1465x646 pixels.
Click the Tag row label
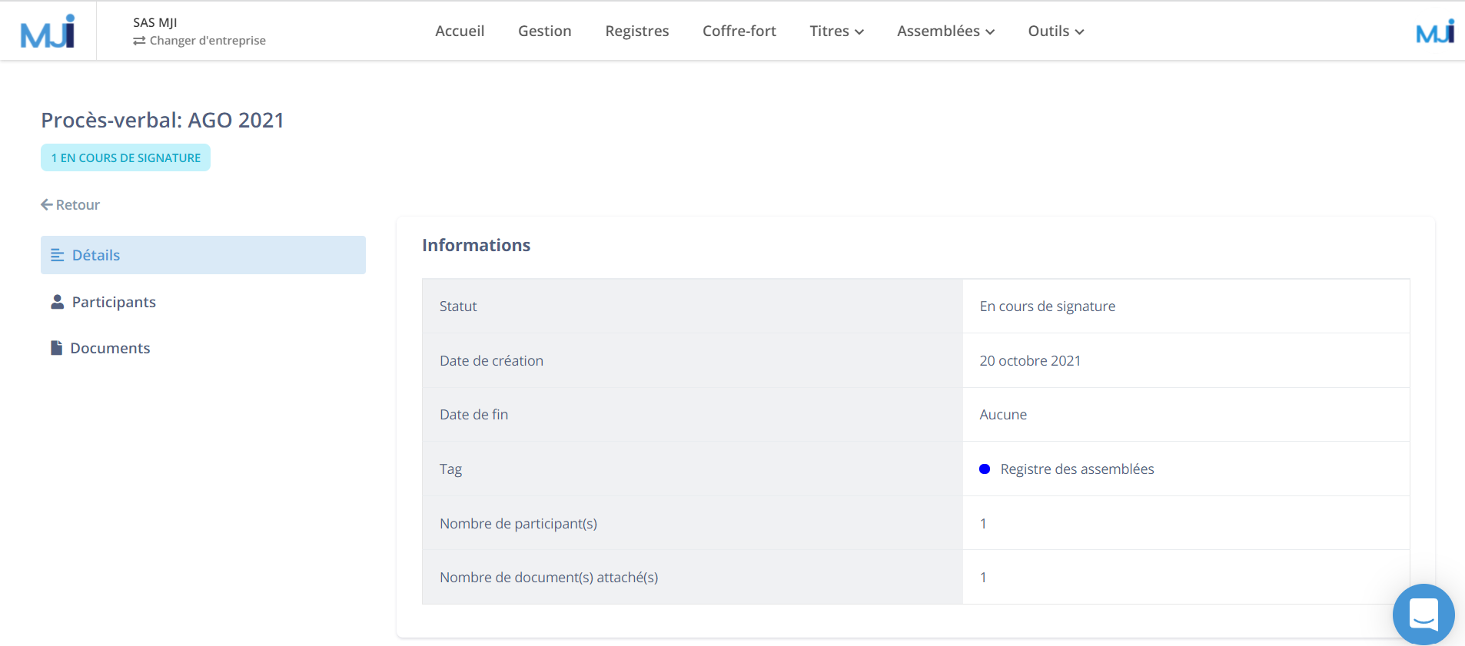[x=450, y=469]
